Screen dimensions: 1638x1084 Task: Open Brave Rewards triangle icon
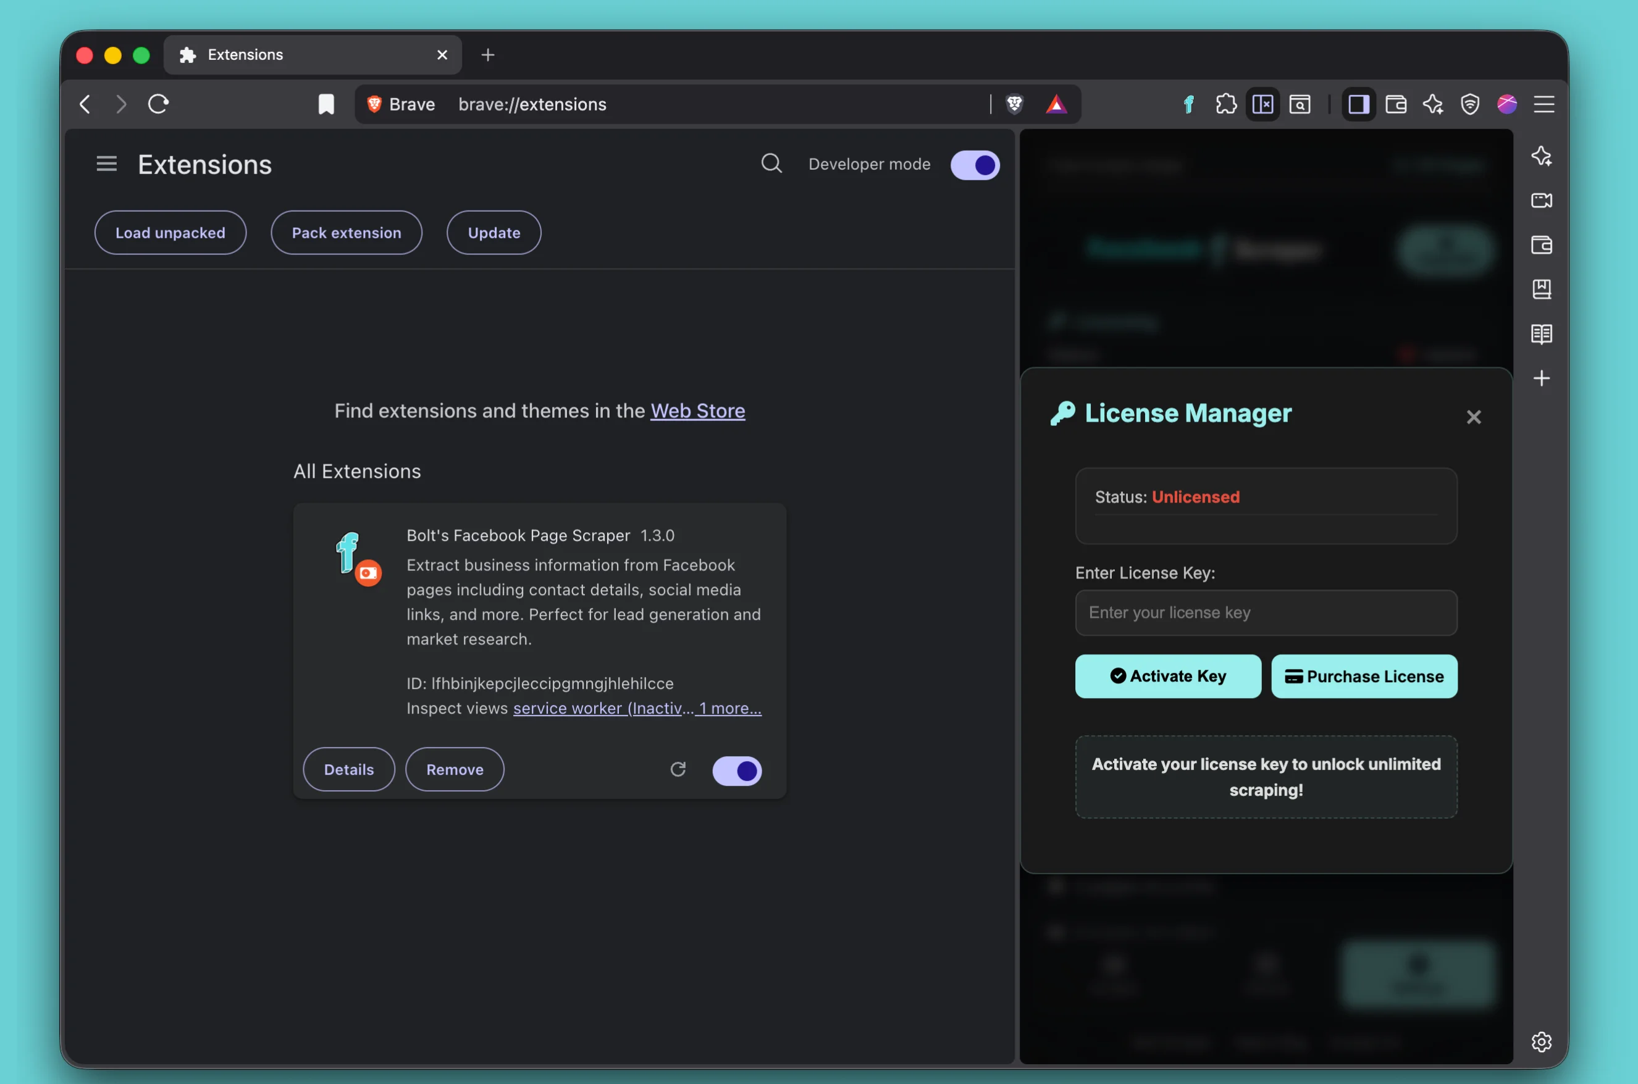(1056, 104)
